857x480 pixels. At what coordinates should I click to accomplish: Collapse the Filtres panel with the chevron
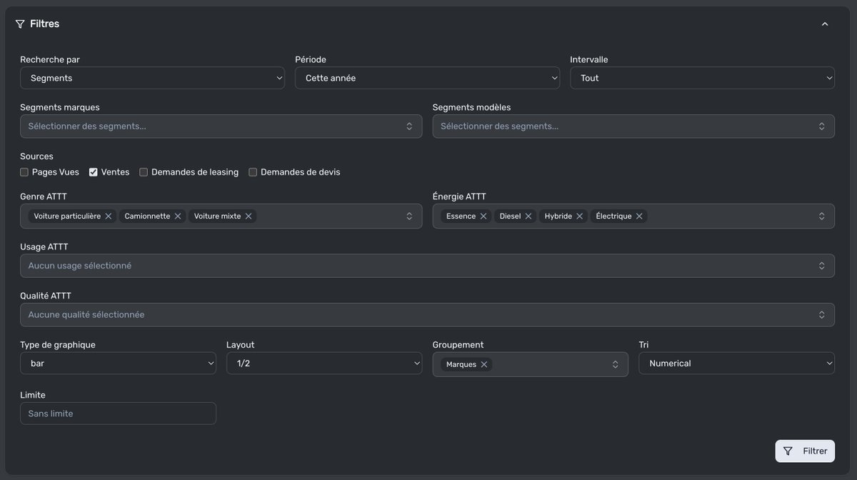pyautogui.click(x=825, y=24)
